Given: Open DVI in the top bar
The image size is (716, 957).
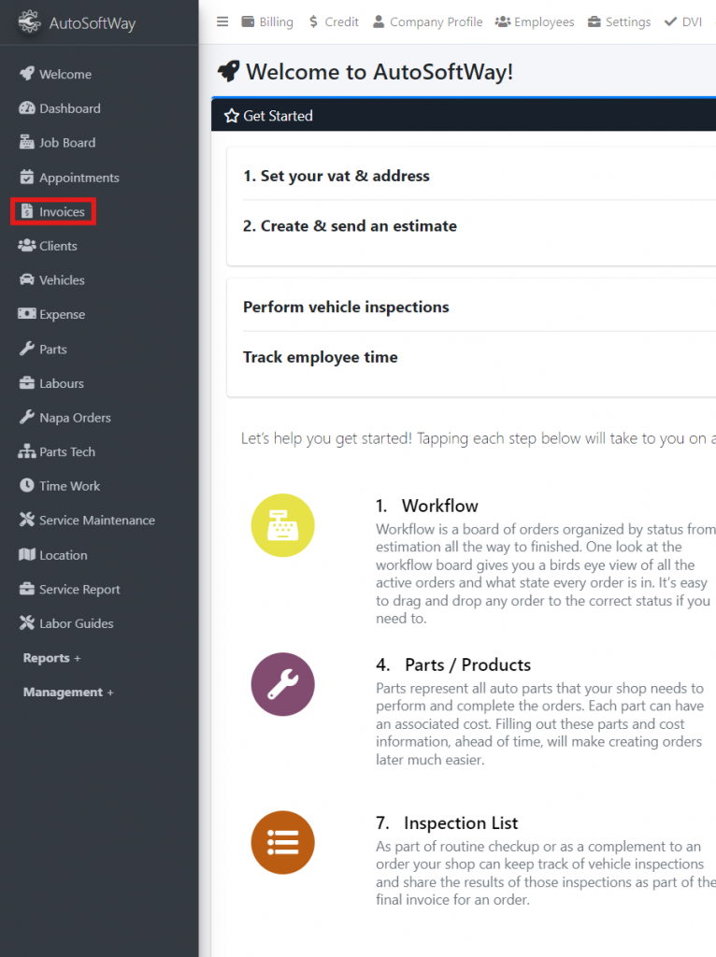Looking at the screenshot, I should [x=683, y=21].
